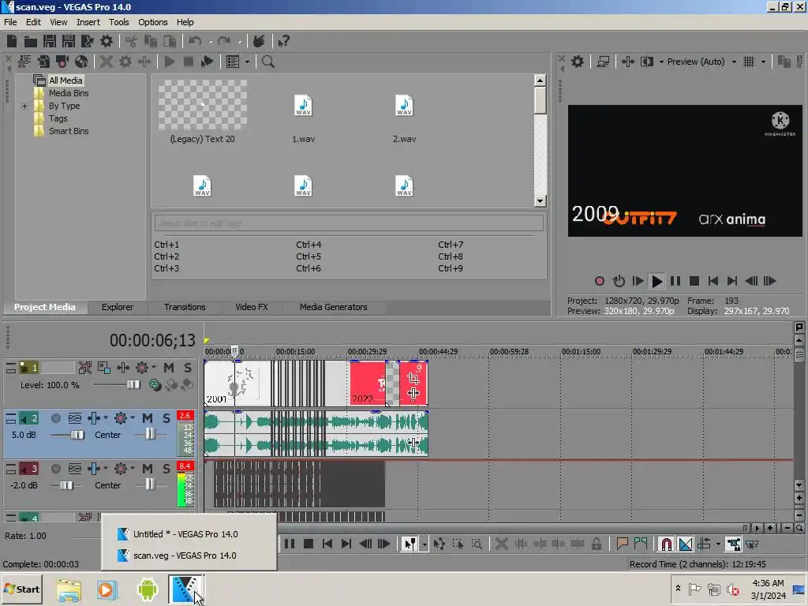The image size is (808, 606).
Task: Open edit tool selector dropdown arrow
Action: (425, 544)
